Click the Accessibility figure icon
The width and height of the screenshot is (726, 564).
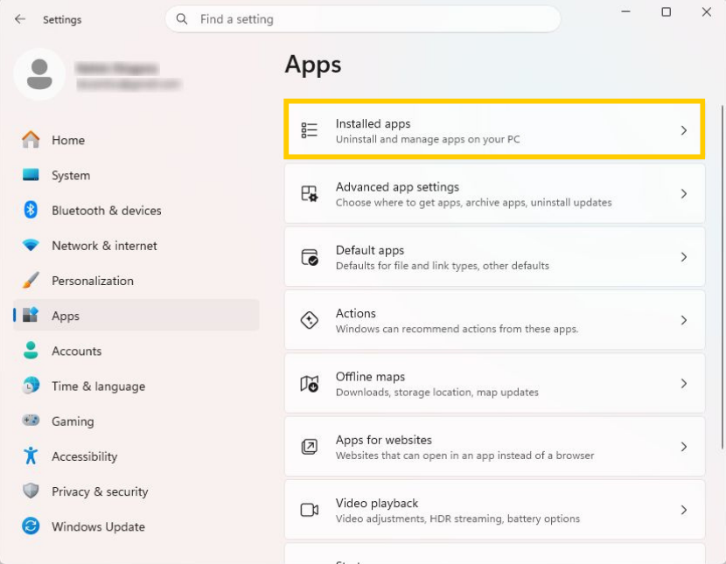(x=31, y=456)
